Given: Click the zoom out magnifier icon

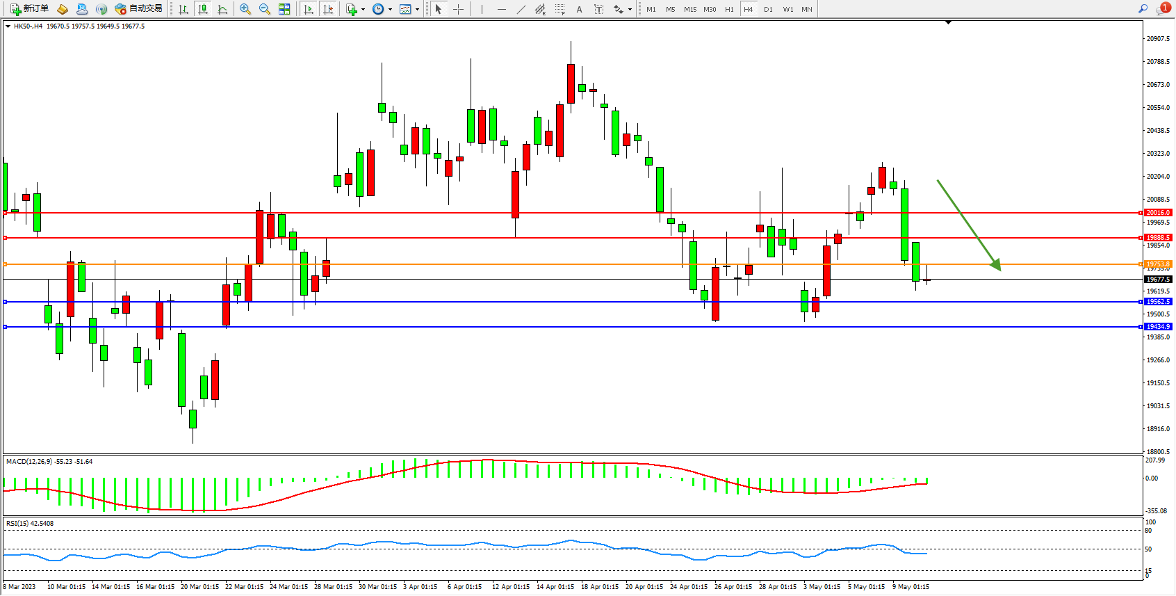Looking at the screenshot, I should [265, 9].
